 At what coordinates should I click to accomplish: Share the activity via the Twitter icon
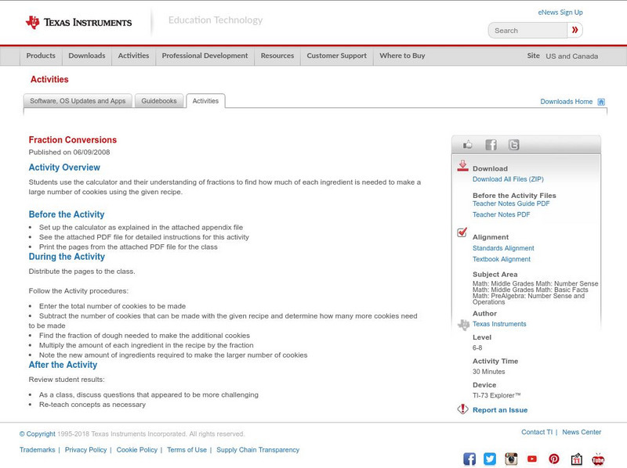[x=513, y=144]
